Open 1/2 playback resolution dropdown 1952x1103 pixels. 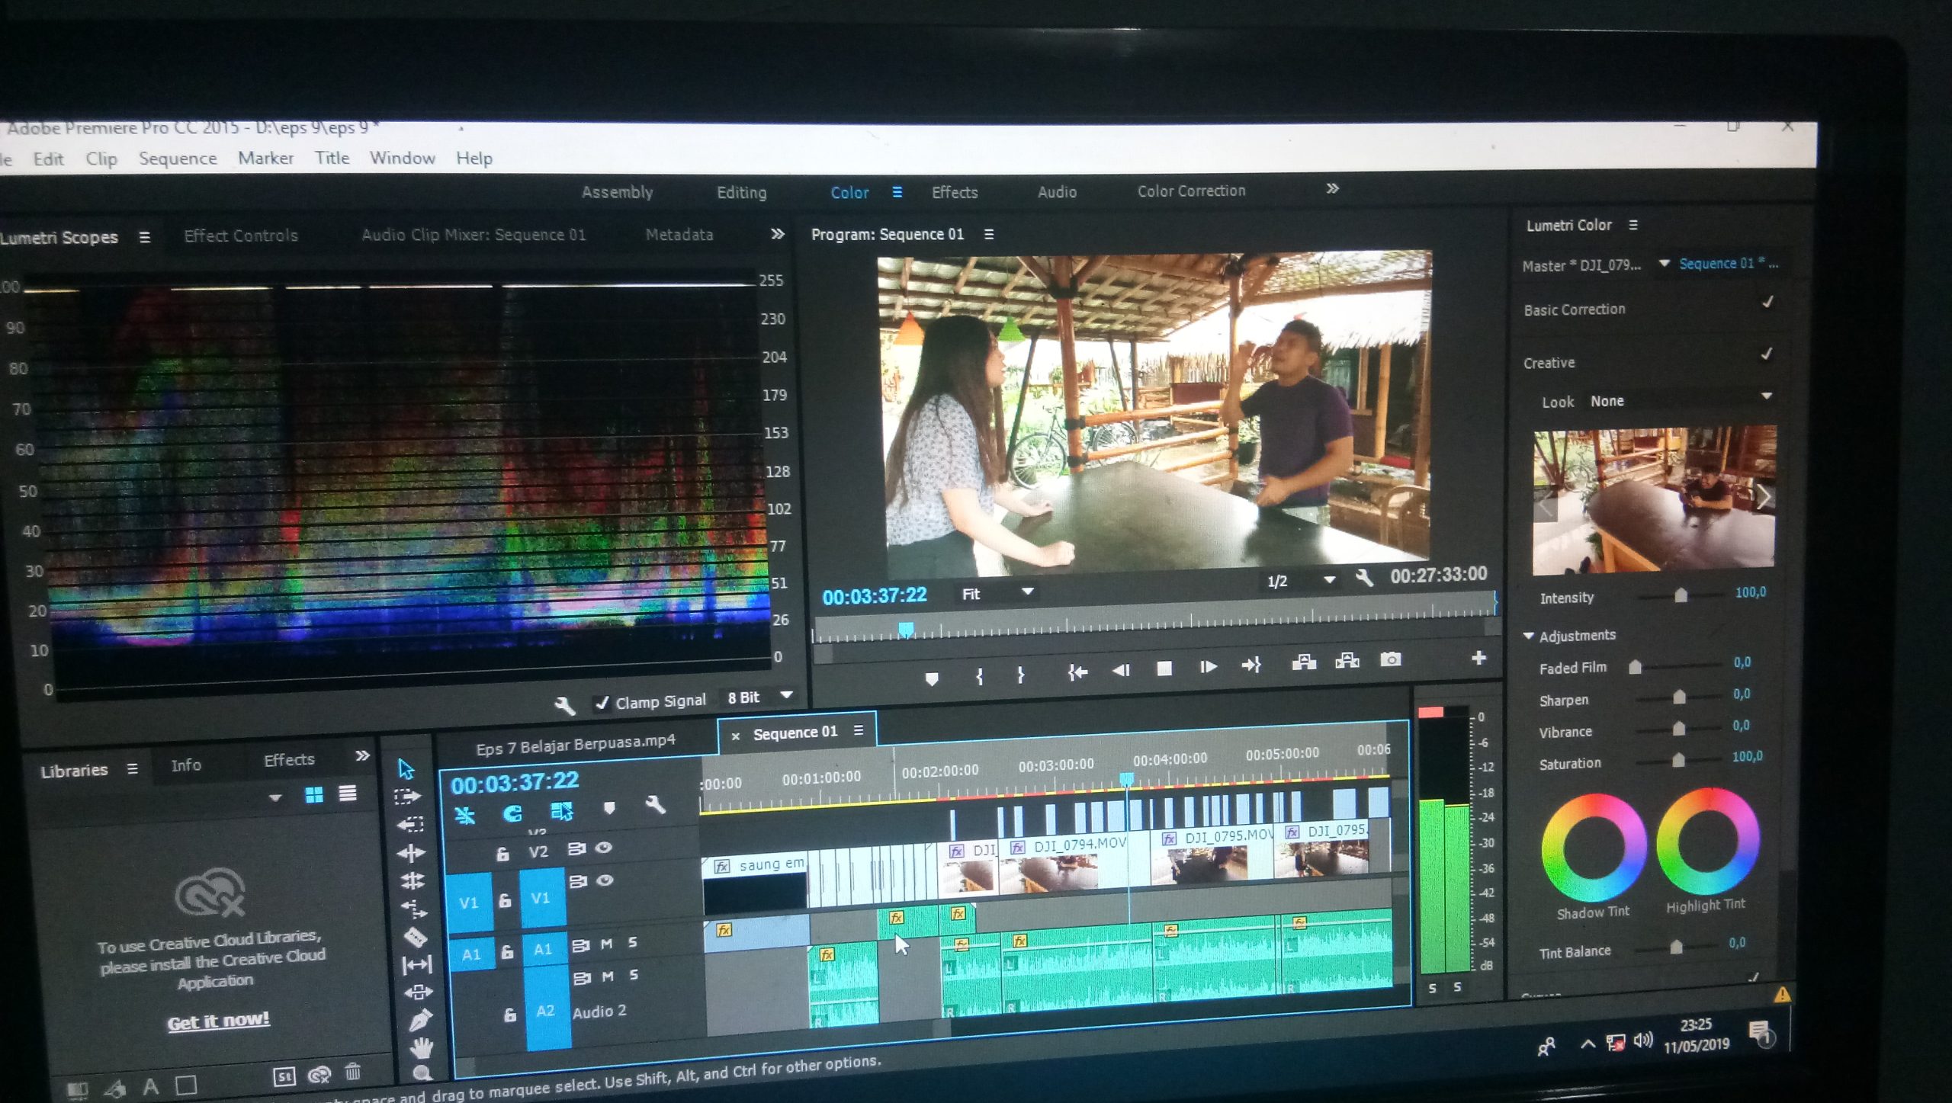1301,580
